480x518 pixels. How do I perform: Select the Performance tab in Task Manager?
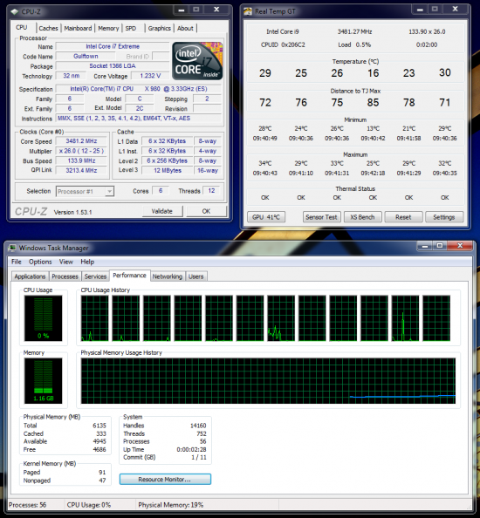point(129,276)
